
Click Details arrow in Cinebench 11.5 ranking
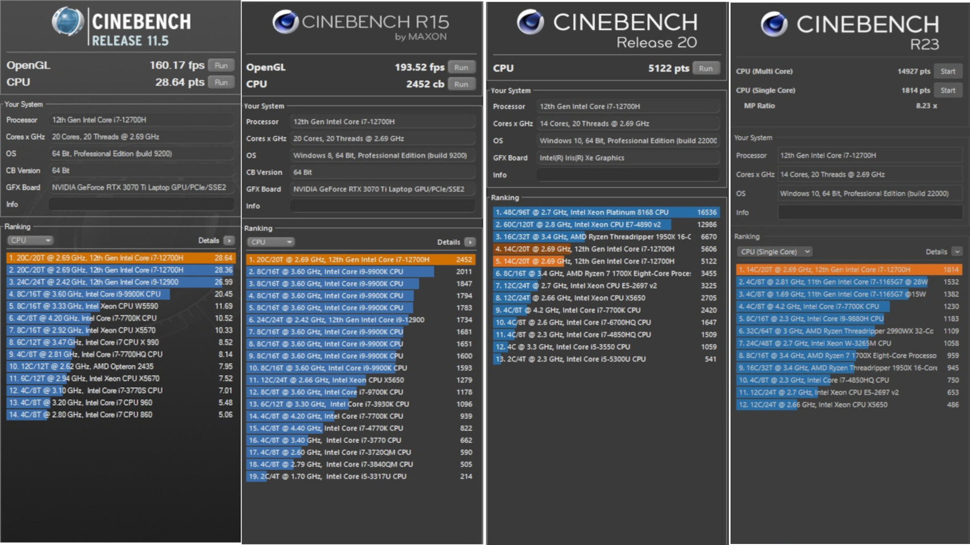(x=229, y=241)
